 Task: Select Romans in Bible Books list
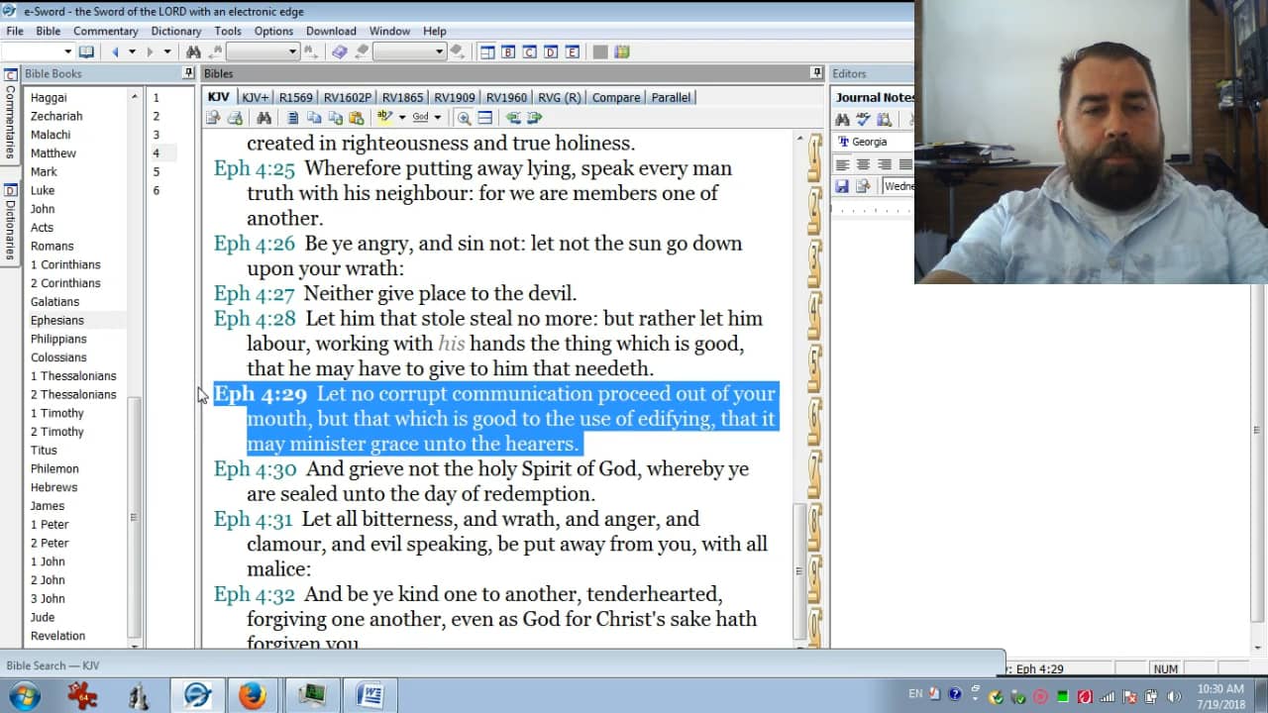pos(53,246)
